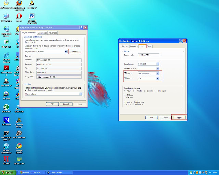Open the EVGA Precision shortcut
Viewport: 219px width, 175px height.
coord(19,134)
